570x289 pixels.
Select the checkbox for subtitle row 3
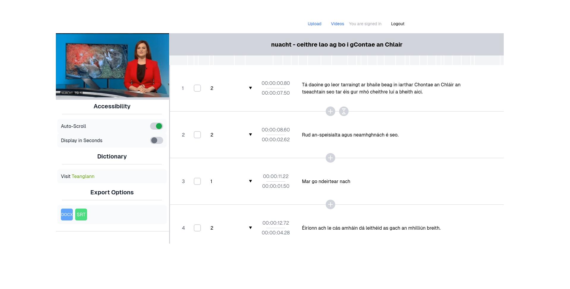click(x=197, y=181)
